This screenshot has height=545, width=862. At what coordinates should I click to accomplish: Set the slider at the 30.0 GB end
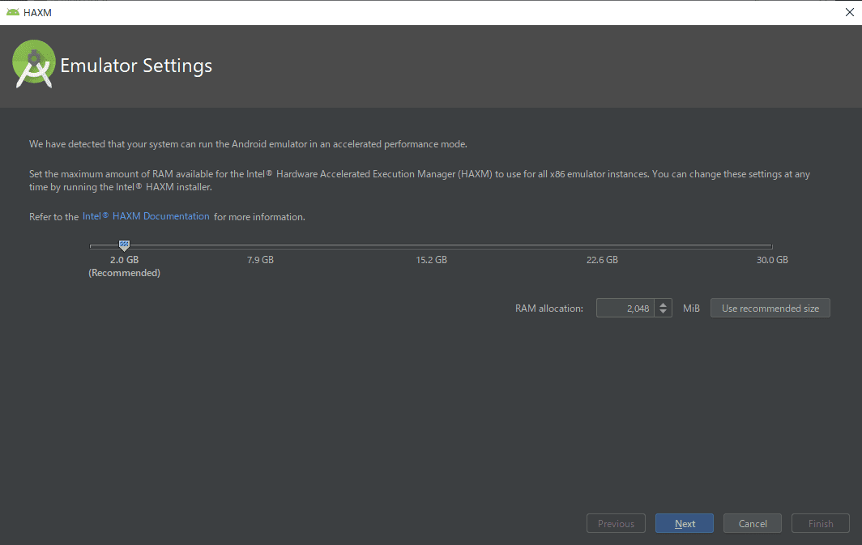click(x=772, y=246)
